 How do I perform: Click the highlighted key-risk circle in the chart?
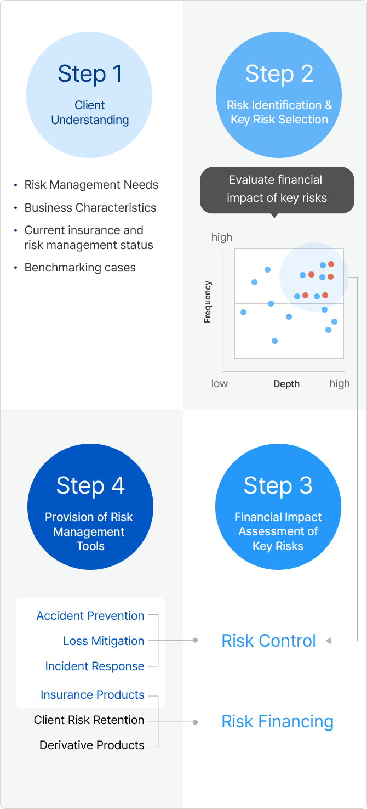(x=314, y=277)
